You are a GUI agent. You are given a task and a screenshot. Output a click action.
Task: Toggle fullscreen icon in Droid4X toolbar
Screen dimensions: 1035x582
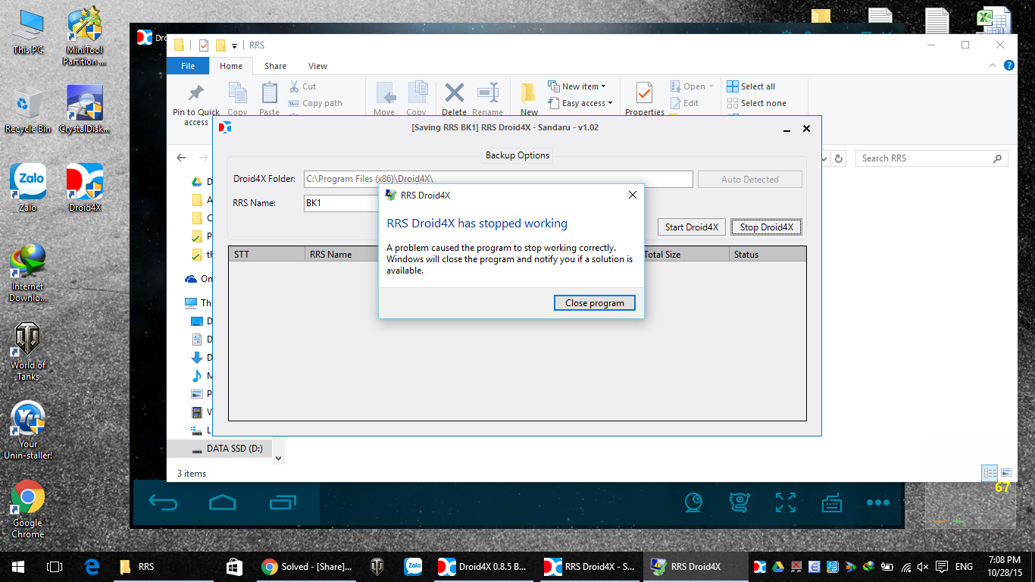pyautogui.click(x=785, y=502)
